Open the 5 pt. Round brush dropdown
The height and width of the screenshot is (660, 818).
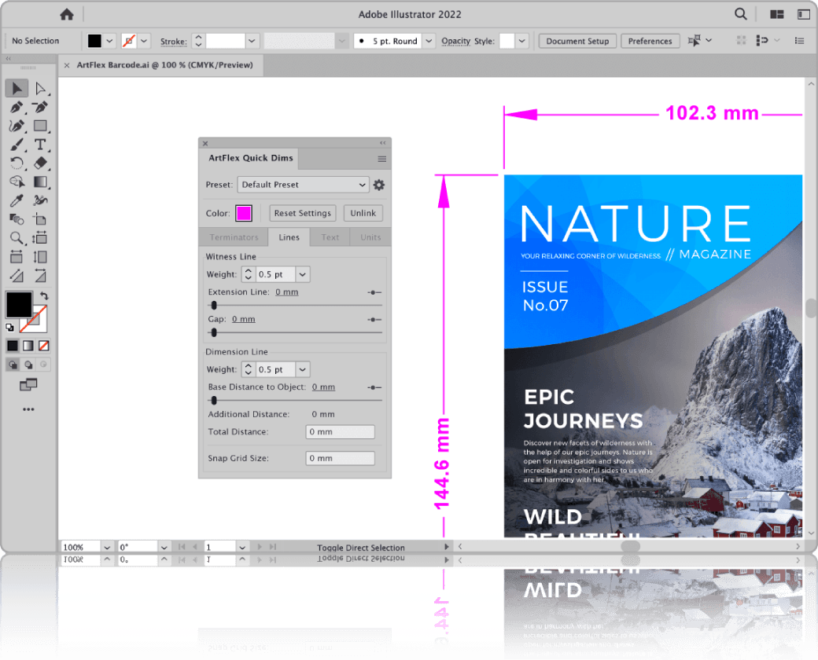[x=428, y=41]
